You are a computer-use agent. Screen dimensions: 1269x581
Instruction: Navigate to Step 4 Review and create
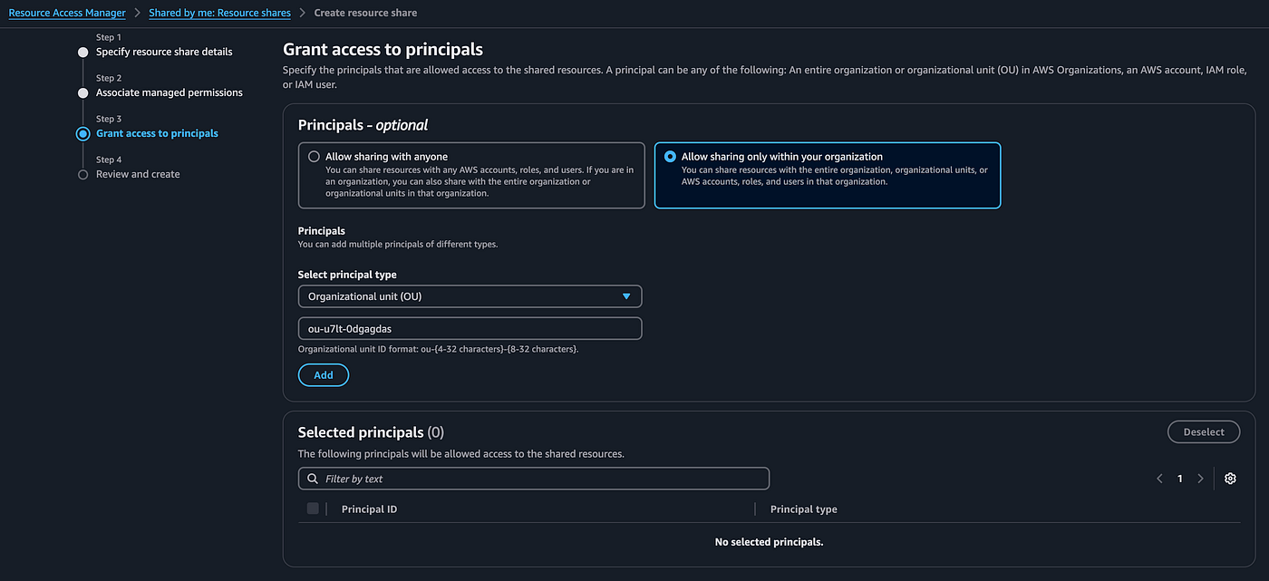[x=136, y=173]
